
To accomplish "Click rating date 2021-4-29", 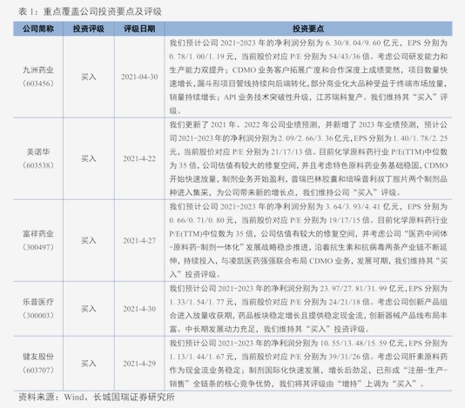I will (x=139, y=364).
